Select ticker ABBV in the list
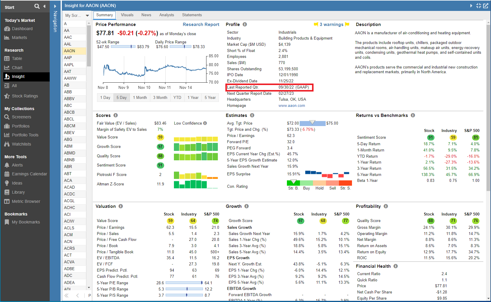 pos(74,99)
